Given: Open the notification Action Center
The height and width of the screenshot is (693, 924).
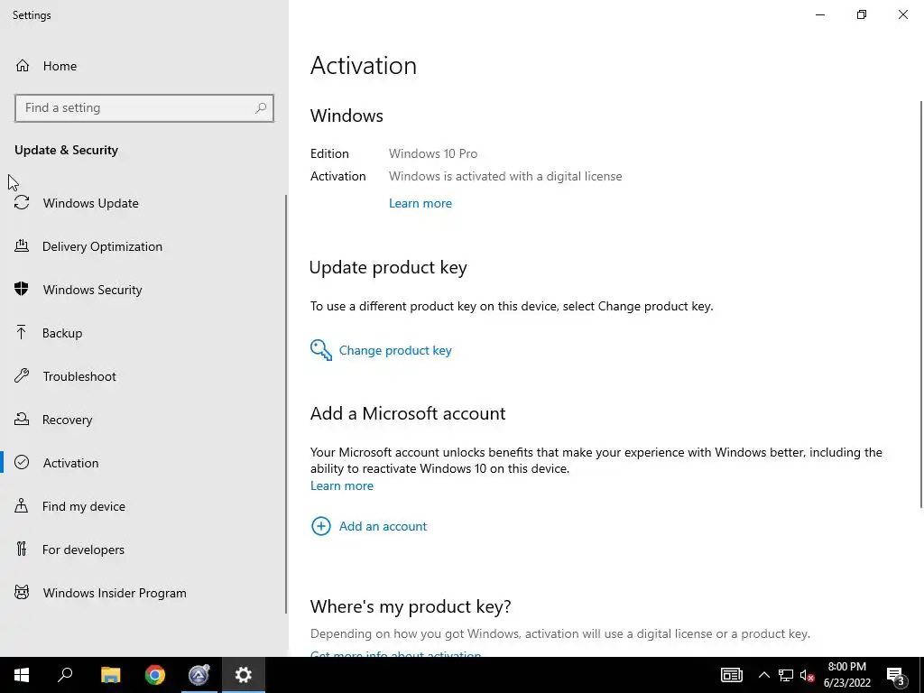Looking at the screenshot, I should tap(896, 675).
